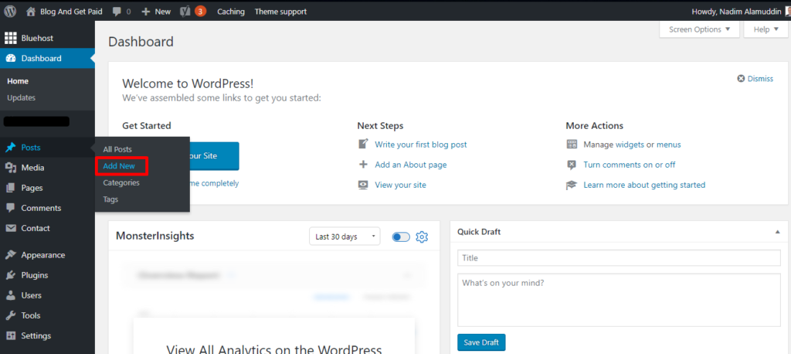Open Learn more about getting started
This screenshot has height=354, width=791.
pyautogui.click(x=644, y=185)
